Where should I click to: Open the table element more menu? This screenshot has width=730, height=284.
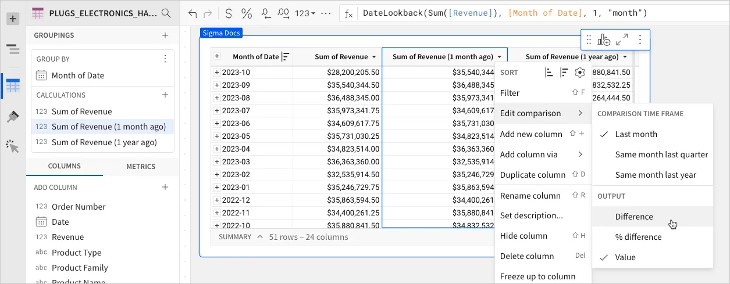[x=640, y=39]
